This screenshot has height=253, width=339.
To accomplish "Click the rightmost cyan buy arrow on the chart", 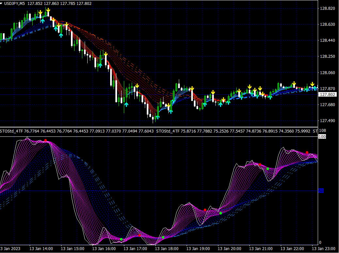I will pos(315,88).
